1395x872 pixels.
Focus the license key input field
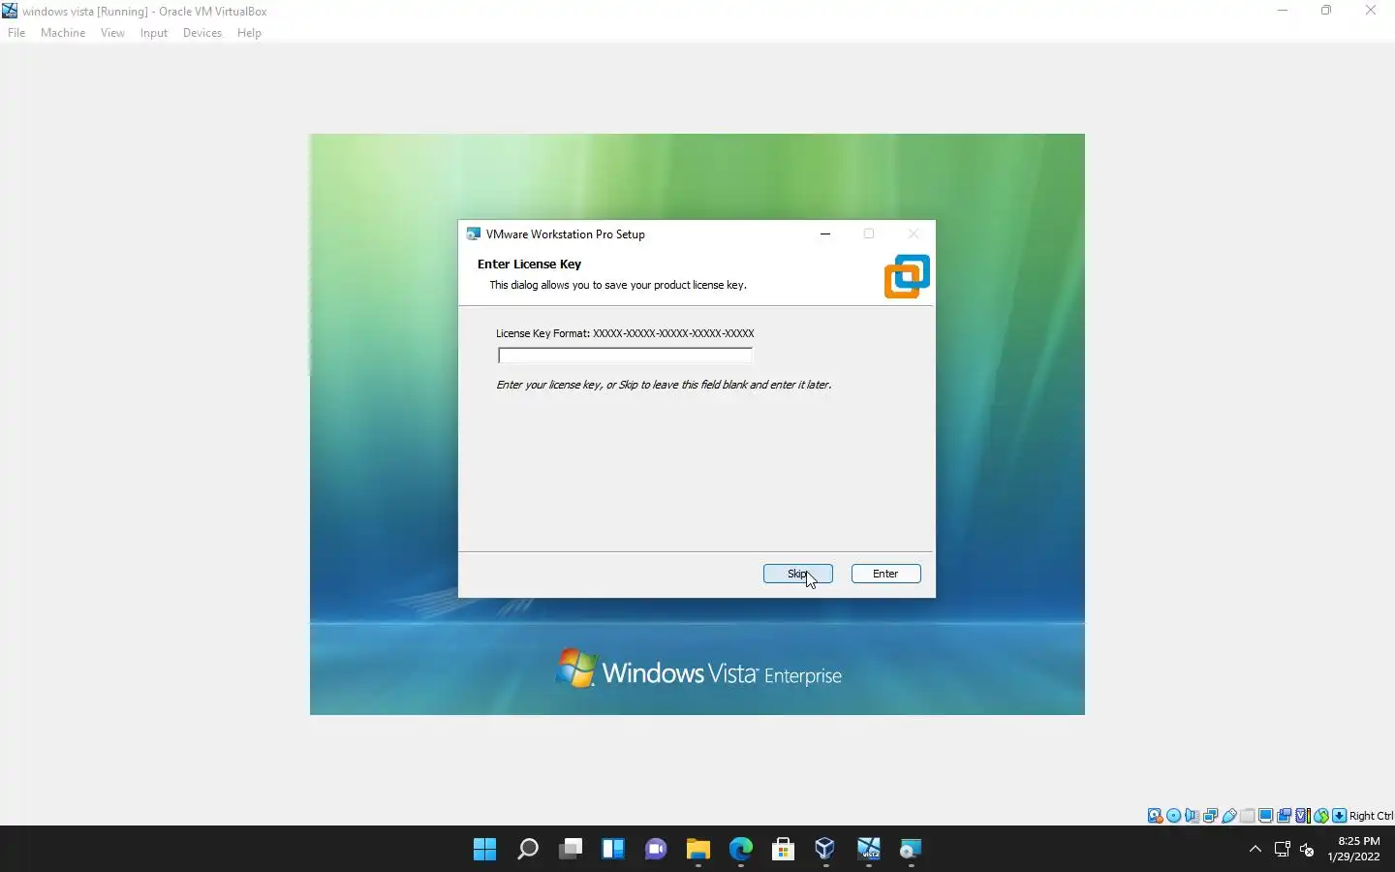pos(625,356)
